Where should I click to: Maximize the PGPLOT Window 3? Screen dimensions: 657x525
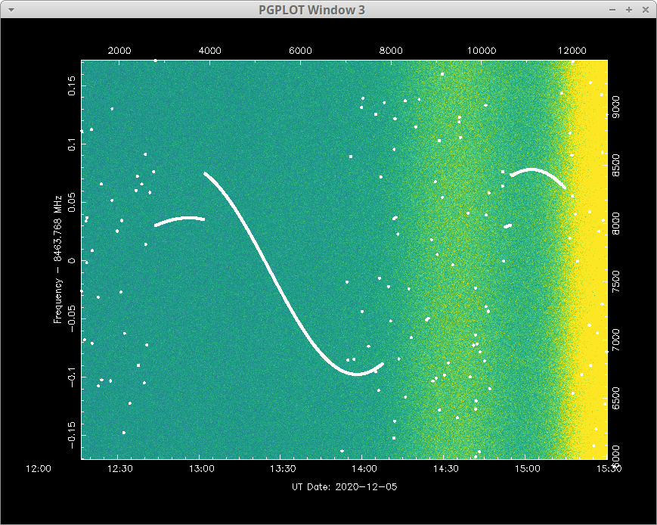(629, 10)
